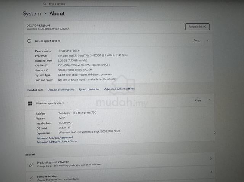Click the key icon beside Product key
The width and height of the screenshot is (244, 182).
31,165
